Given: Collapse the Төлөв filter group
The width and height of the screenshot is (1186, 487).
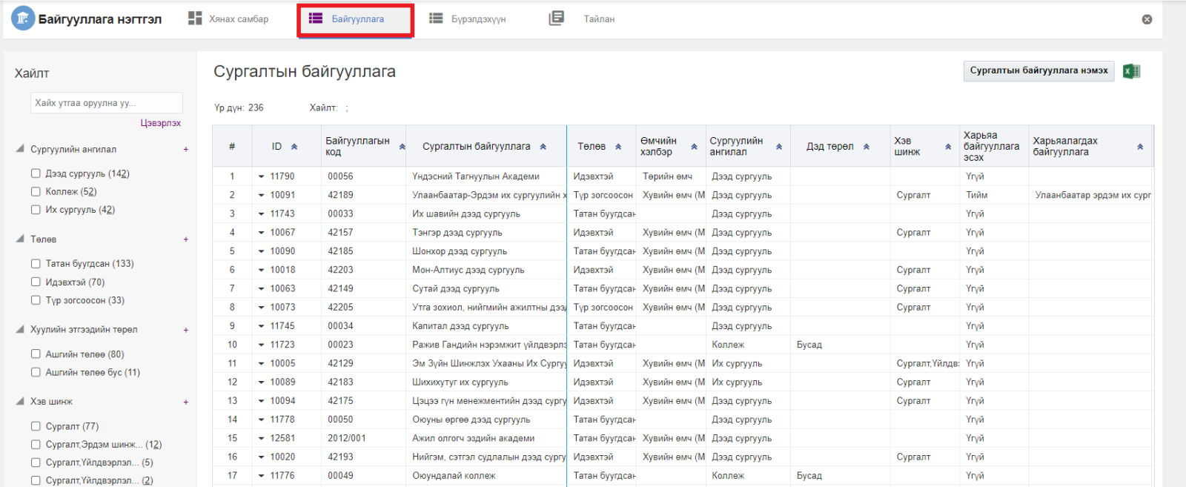Looking at the screenshot, I should (x=20, y=239).
